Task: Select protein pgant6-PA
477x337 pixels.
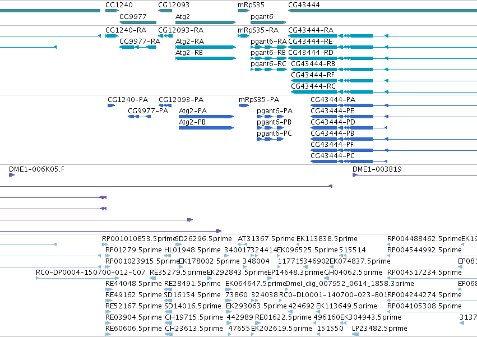Action: (270, 117)
